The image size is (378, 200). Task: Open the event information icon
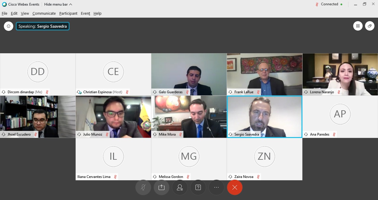tap(9, 26)
